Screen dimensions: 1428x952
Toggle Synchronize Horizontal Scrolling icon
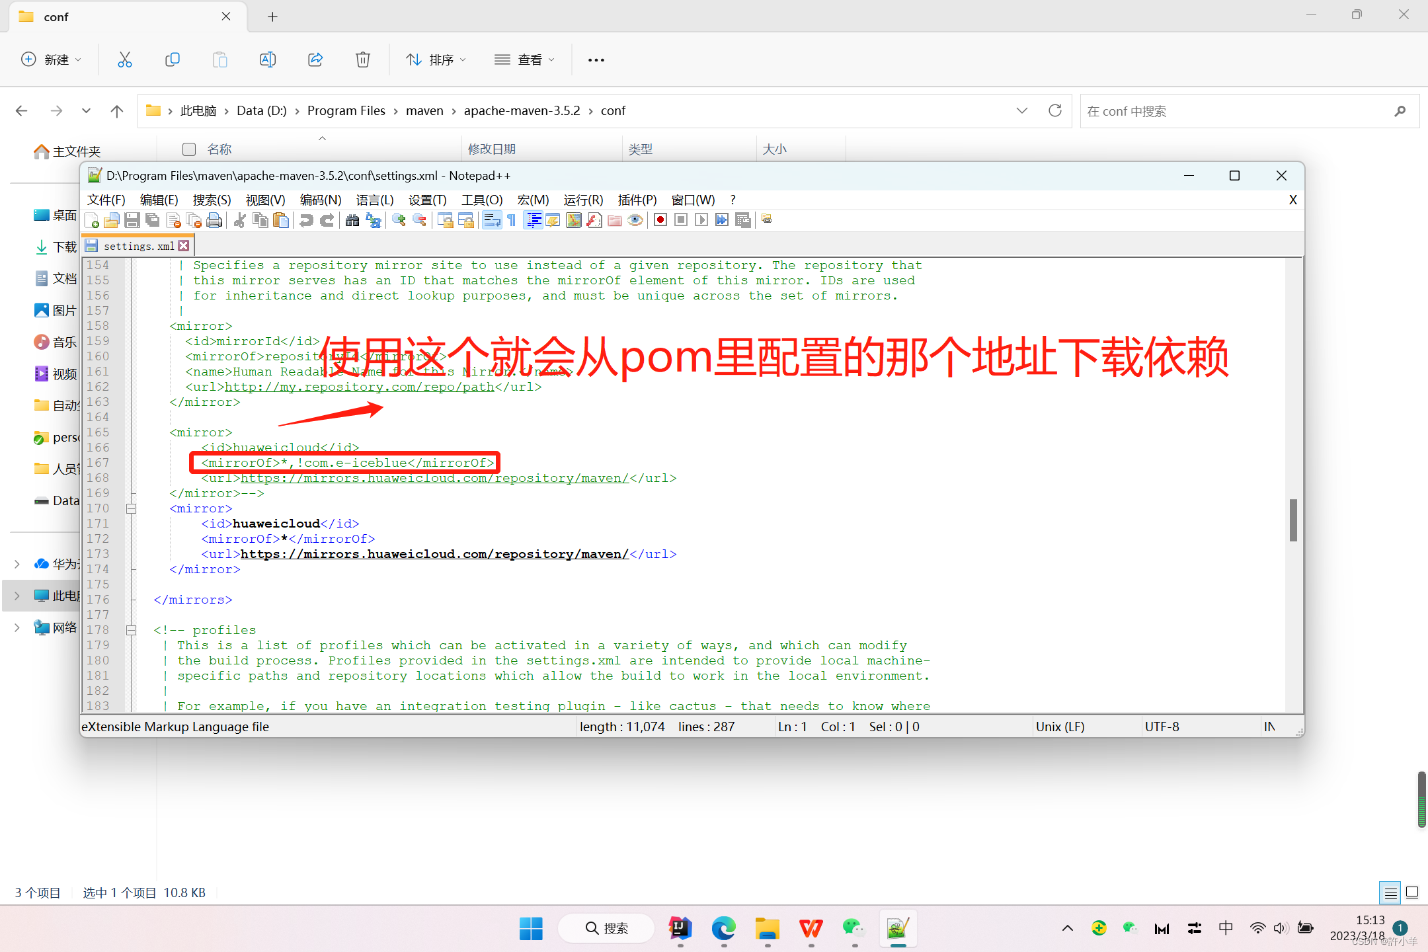pyautogui.click(x=465, y=220)
